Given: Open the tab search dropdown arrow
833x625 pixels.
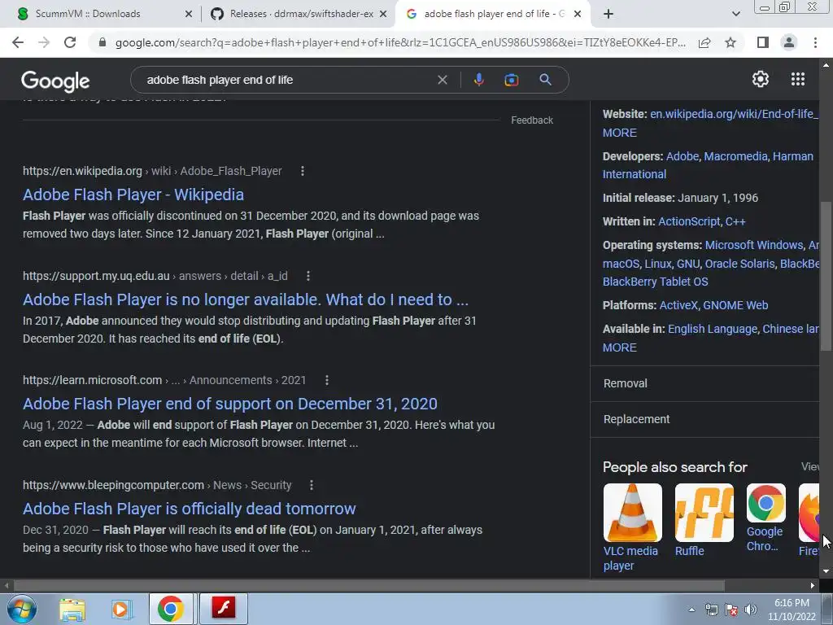Looking at the screenshot, I should (735, 14).
